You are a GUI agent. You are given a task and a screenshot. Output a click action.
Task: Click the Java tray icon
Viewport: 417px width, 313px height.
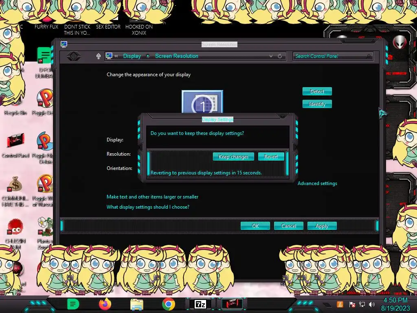point(340,304)
